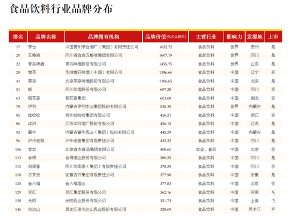
Task: Click the 农业、食品 industry cell
Action: (206, 149)
